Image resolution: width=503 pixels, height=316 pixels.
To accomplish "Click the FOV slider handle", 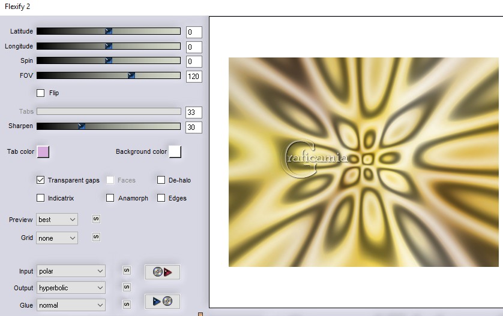I will pos(131,75).
